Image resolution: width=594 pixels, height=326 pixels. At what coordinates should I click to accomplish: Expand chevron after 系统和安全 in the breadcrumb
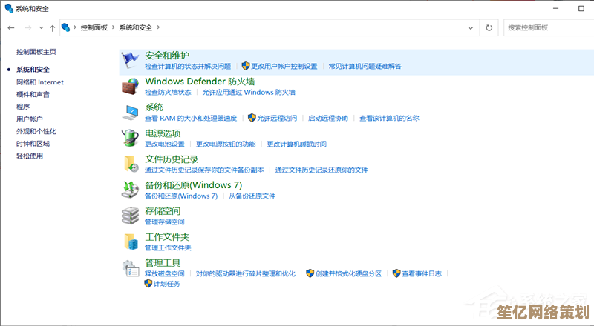[x=158, y=27]
